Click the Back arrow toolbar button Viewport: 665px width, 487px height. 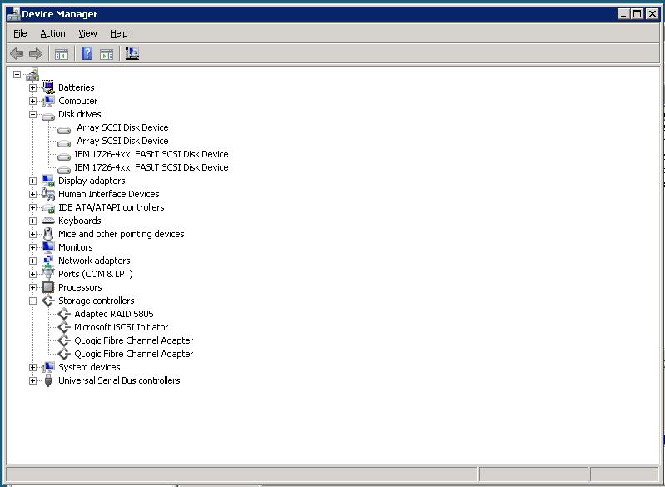[x=17, y=54]
